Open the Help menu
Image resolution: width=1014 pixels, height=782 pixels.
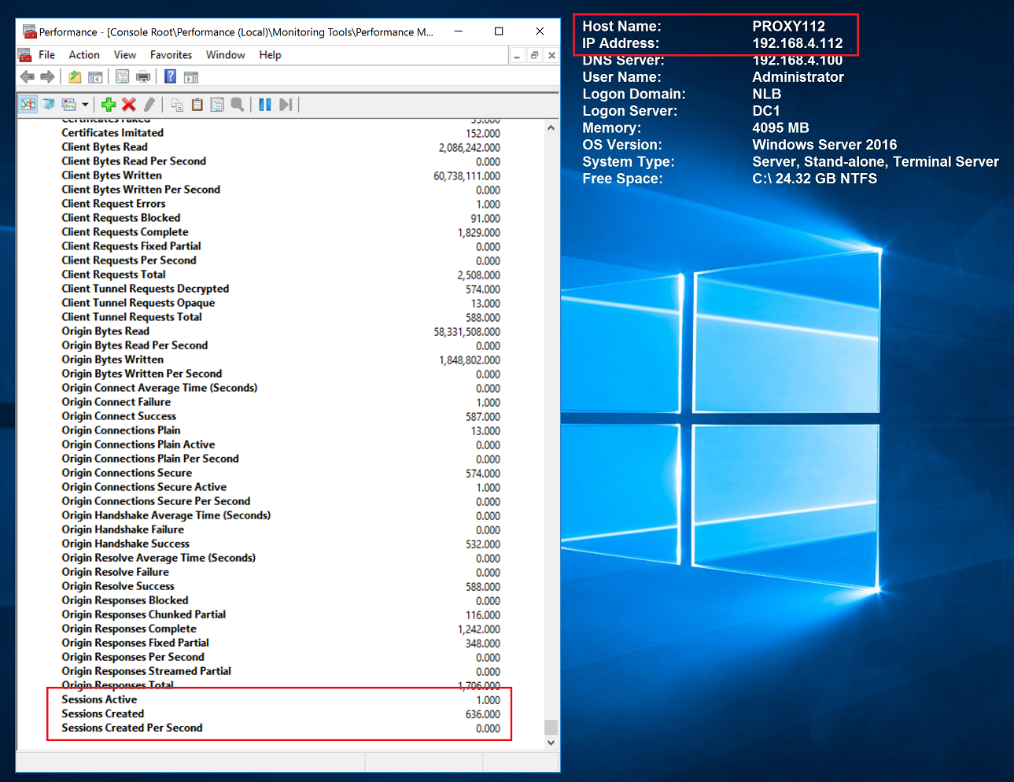coord(270,55)
